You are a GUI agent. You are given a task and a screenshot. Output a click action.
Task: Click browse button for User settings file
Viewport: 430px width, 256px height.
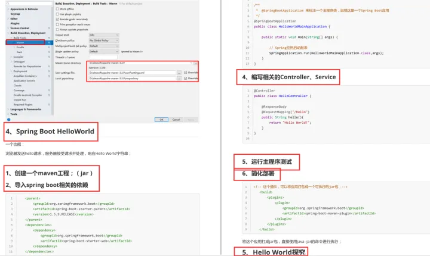(x=179, y=73)
